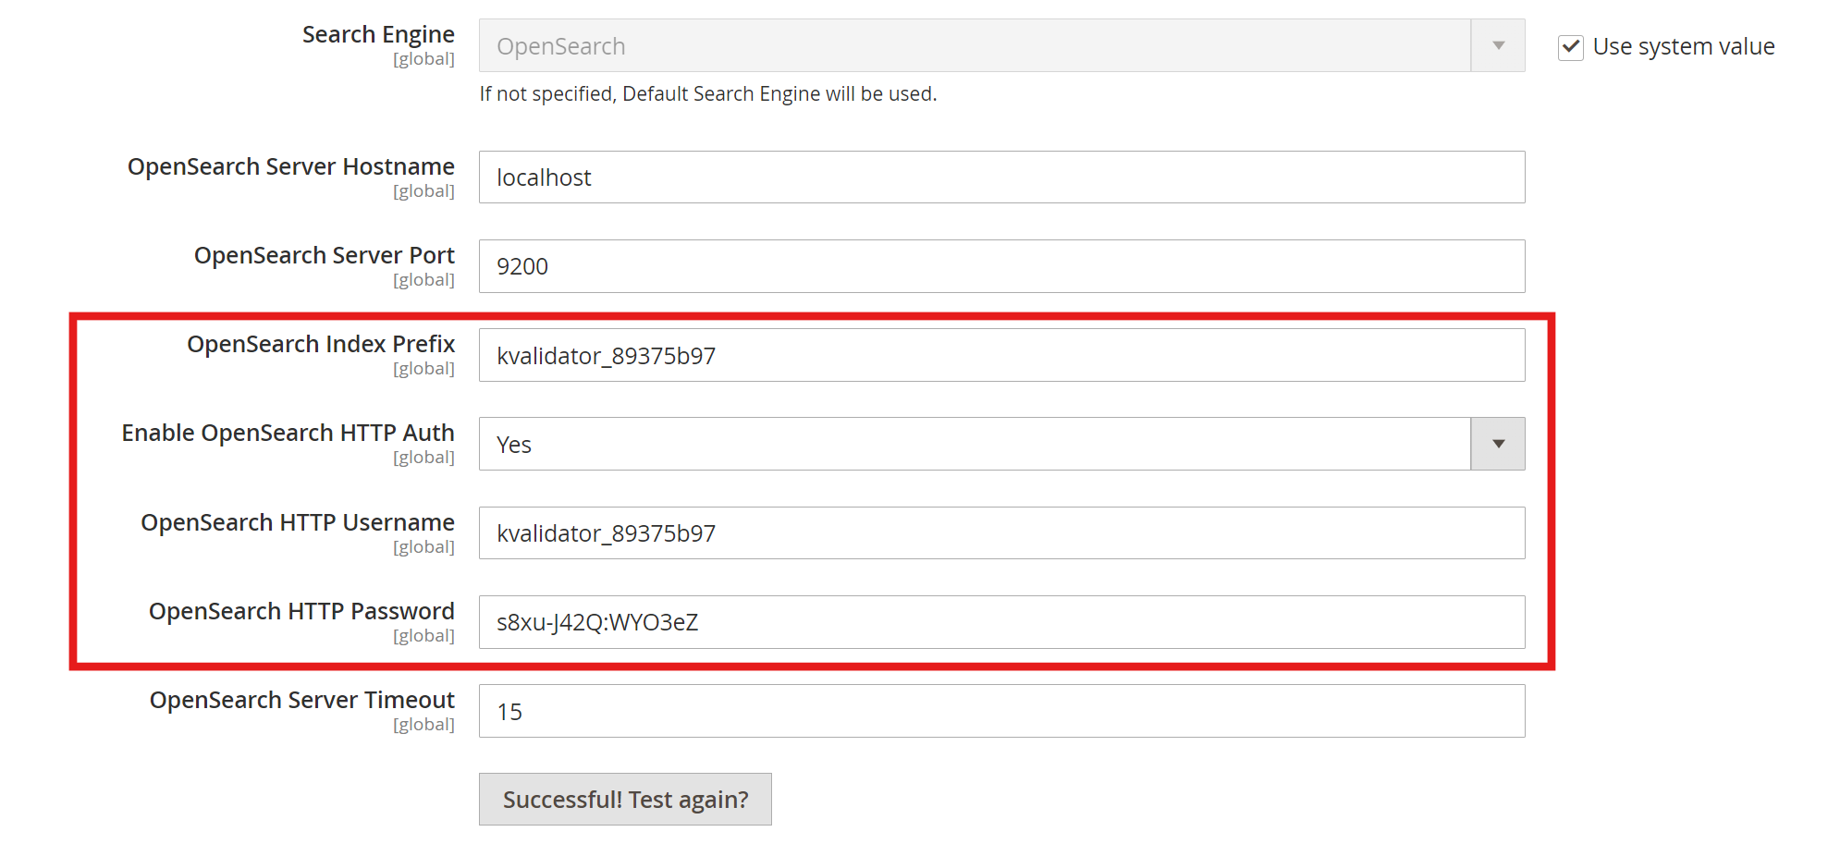Click the OpenSearch Server Port field

pyautogui.click(x=1001, y=266)
